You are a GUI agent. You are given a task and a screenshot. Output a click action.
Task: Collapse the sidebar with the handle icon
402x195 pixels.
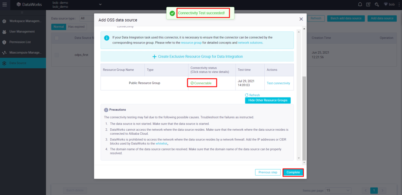pos(23,12)
